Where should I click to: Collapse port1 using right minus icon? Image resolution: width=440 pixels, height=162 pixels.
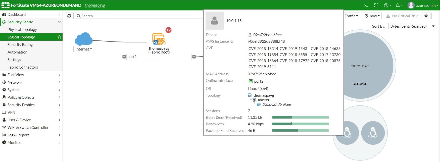194,57
